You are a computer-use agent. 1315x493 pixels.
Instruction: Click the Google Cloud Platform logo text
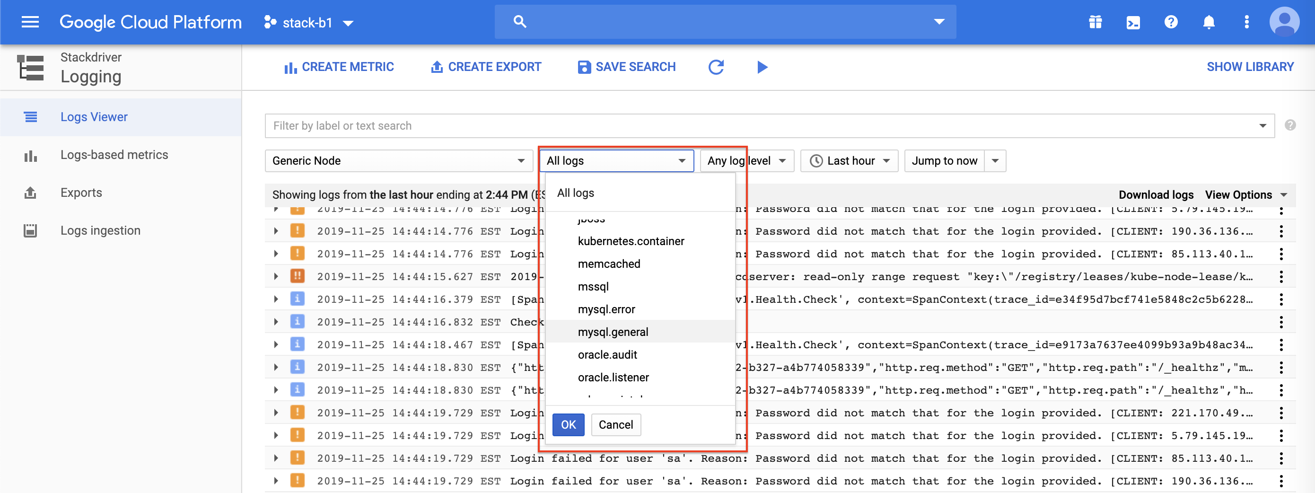pos(150,22)
